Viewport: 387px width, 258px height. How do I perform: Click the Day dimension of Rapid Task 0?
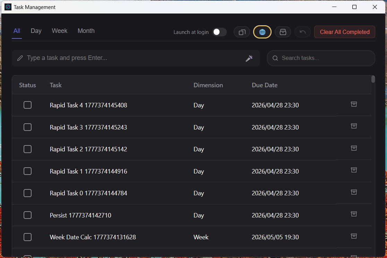199,193
